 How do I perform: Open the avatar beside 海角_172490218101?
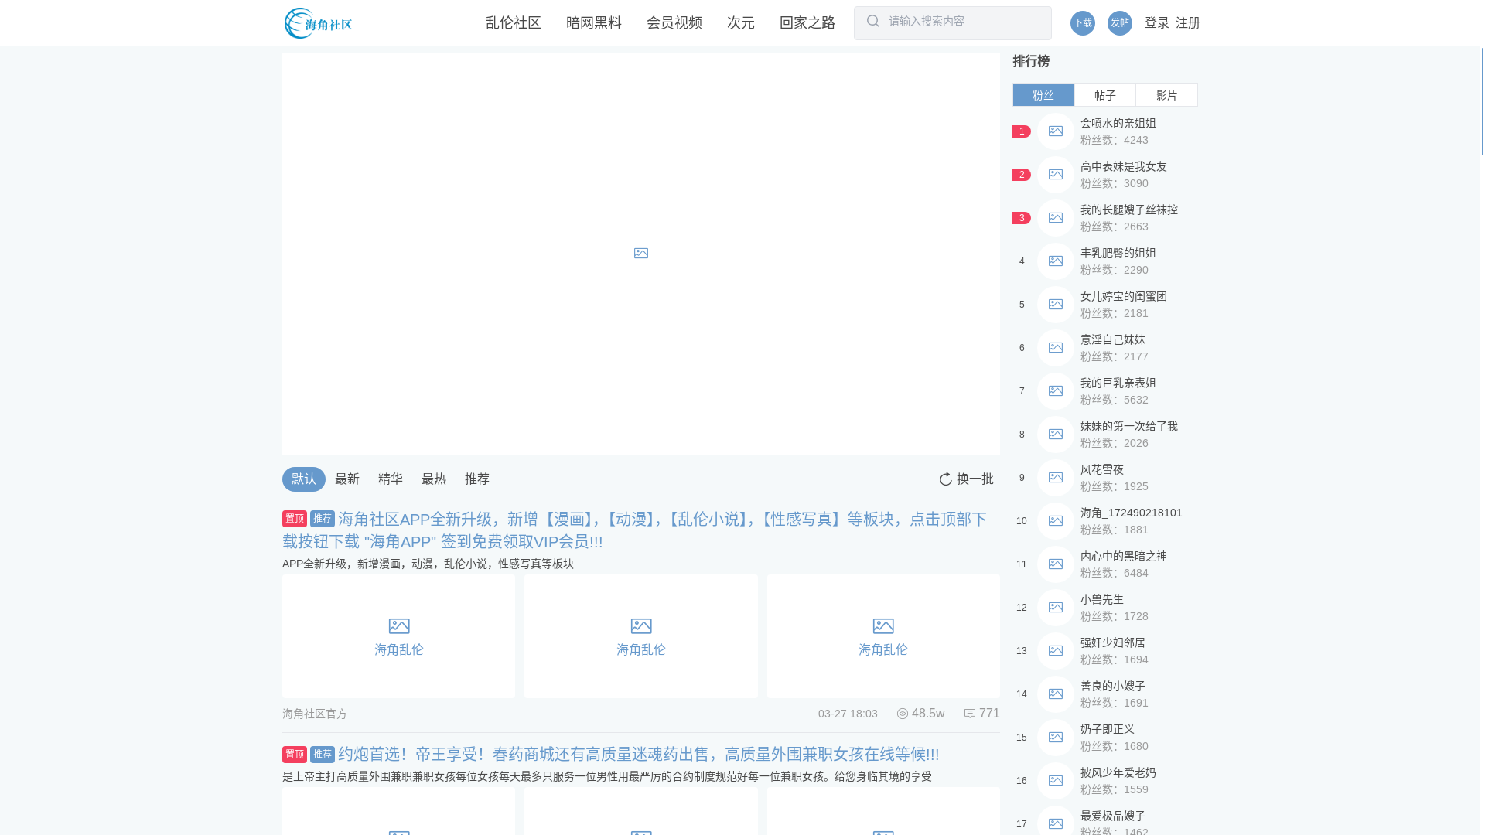(1056, 521)
